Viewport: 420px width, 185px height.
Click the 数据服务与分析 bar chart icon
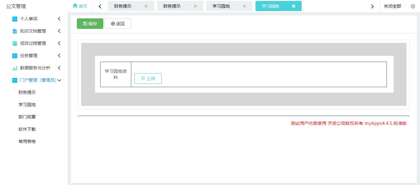pyautogui.click(x=15, y=68)
